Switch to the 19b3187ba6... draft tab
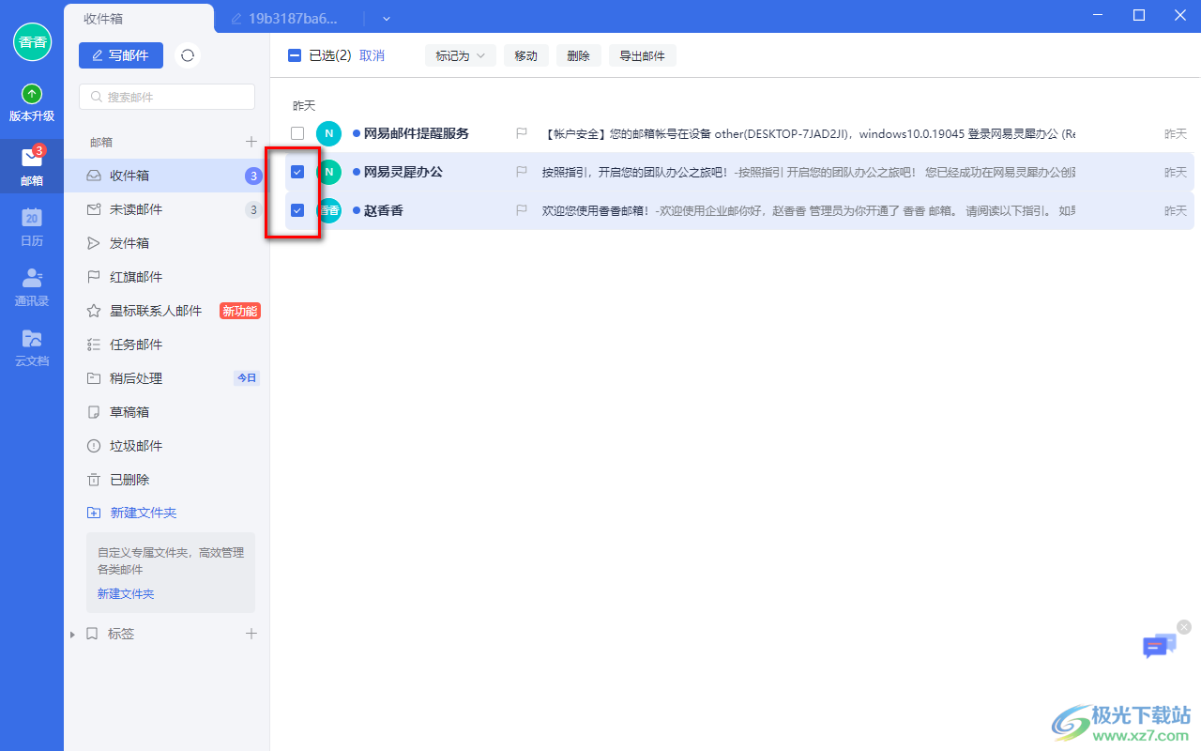Viewport: 1201px width, 751px height. point(285,18)
